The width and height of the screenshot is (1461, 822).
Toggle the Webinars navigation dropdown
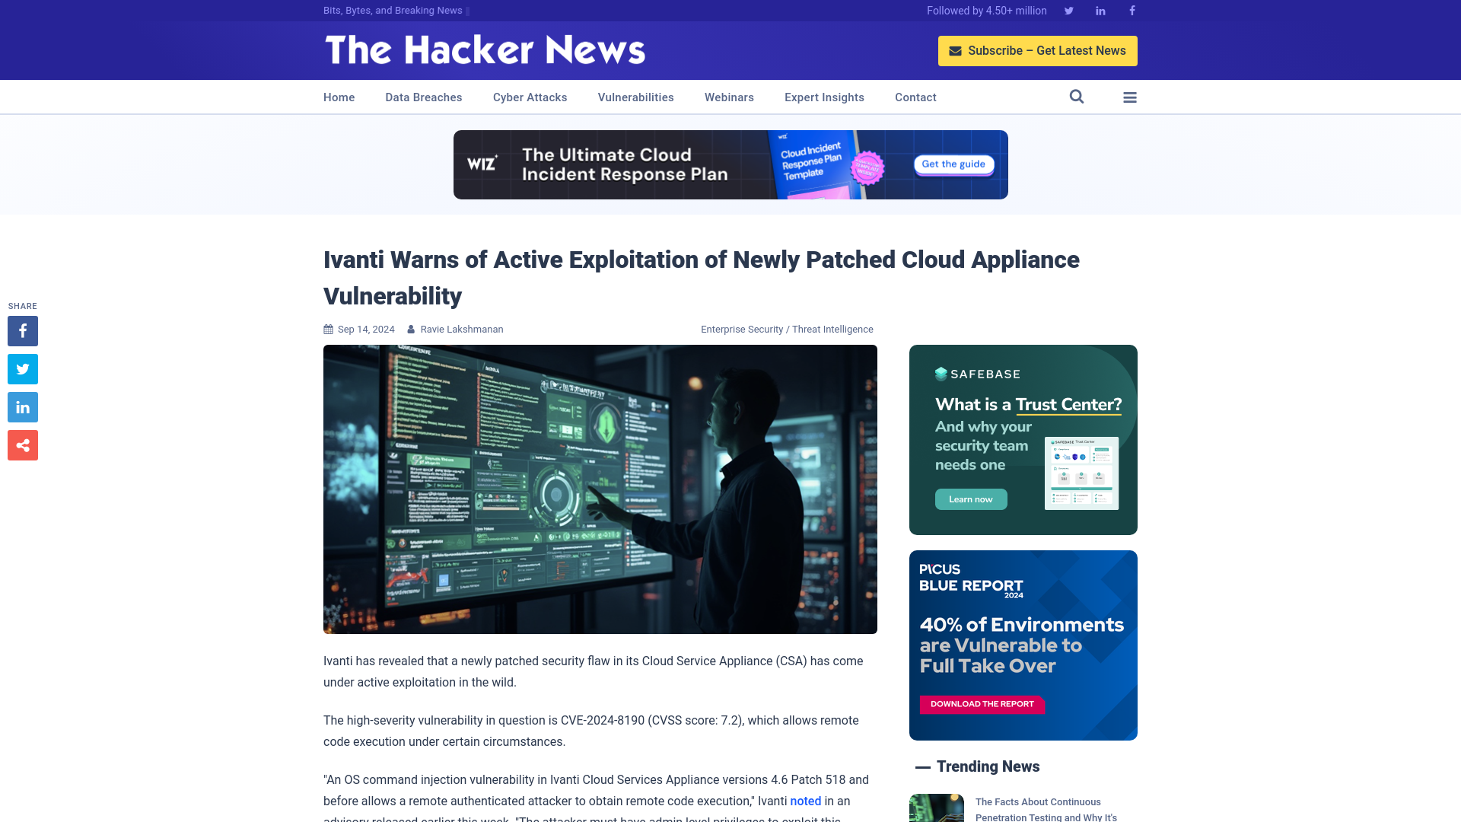[x=730, y=97]
